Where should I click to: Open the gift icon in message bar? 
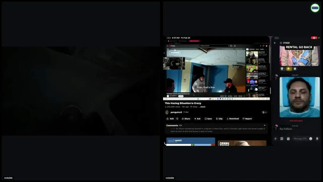(288, 139)
